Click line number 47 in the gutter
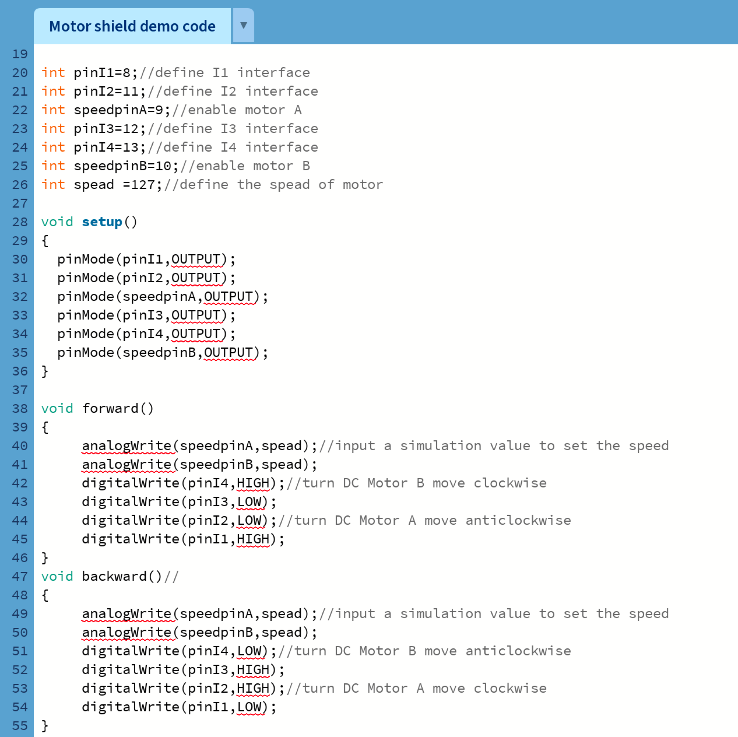Viewport: 738px width, 737px height. tap(20, 576)
